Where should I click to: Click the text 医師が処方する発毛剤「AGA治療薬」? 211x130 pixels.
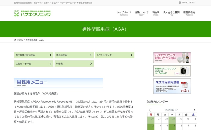click(36, 94)
